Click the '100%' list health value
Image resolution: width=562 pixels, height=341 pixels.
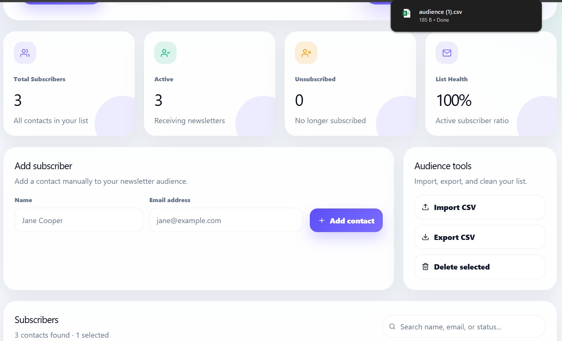coord(454,100)
